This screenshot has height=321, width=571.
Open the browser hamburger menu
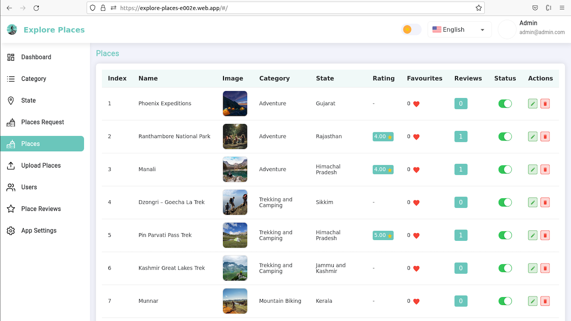(x=561, y=8)
